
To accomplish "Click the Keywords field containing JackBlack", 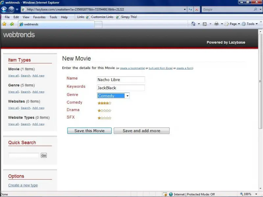I will (121, 88).
